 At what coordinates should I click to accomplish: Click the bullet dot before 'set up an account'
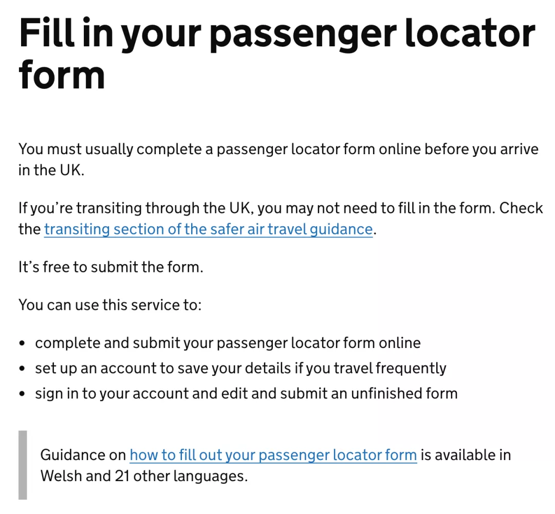pyautogui.click(x=22, y=369)
